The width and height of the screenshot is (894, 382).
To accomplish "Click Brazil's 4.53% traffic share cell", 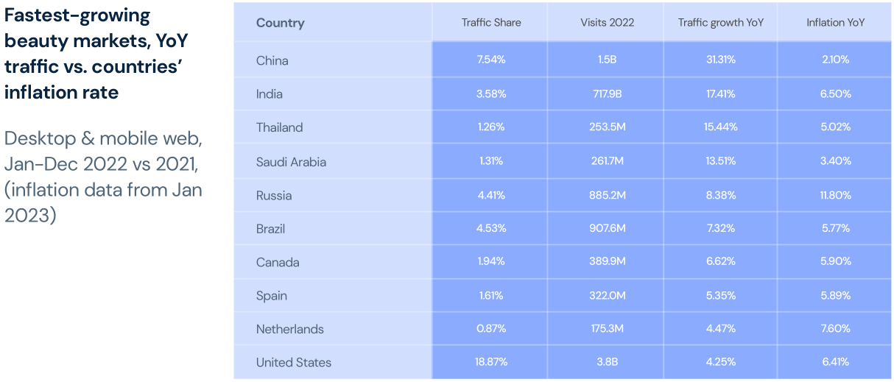I will tap(490, 228).
